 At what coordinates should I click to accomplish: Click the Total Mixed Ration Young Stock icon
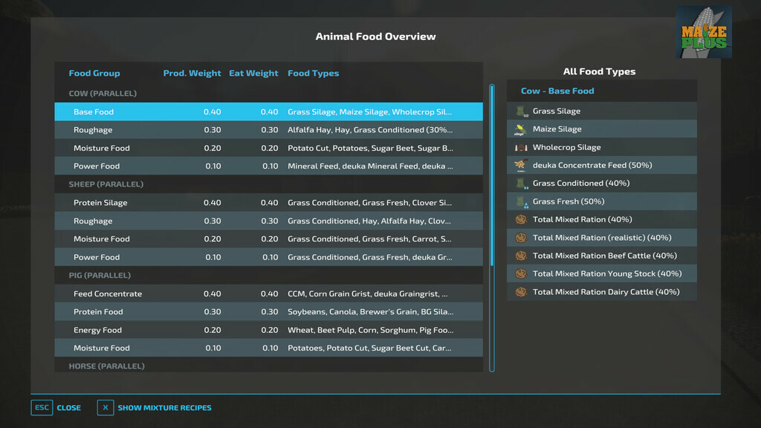coord(519,273)
